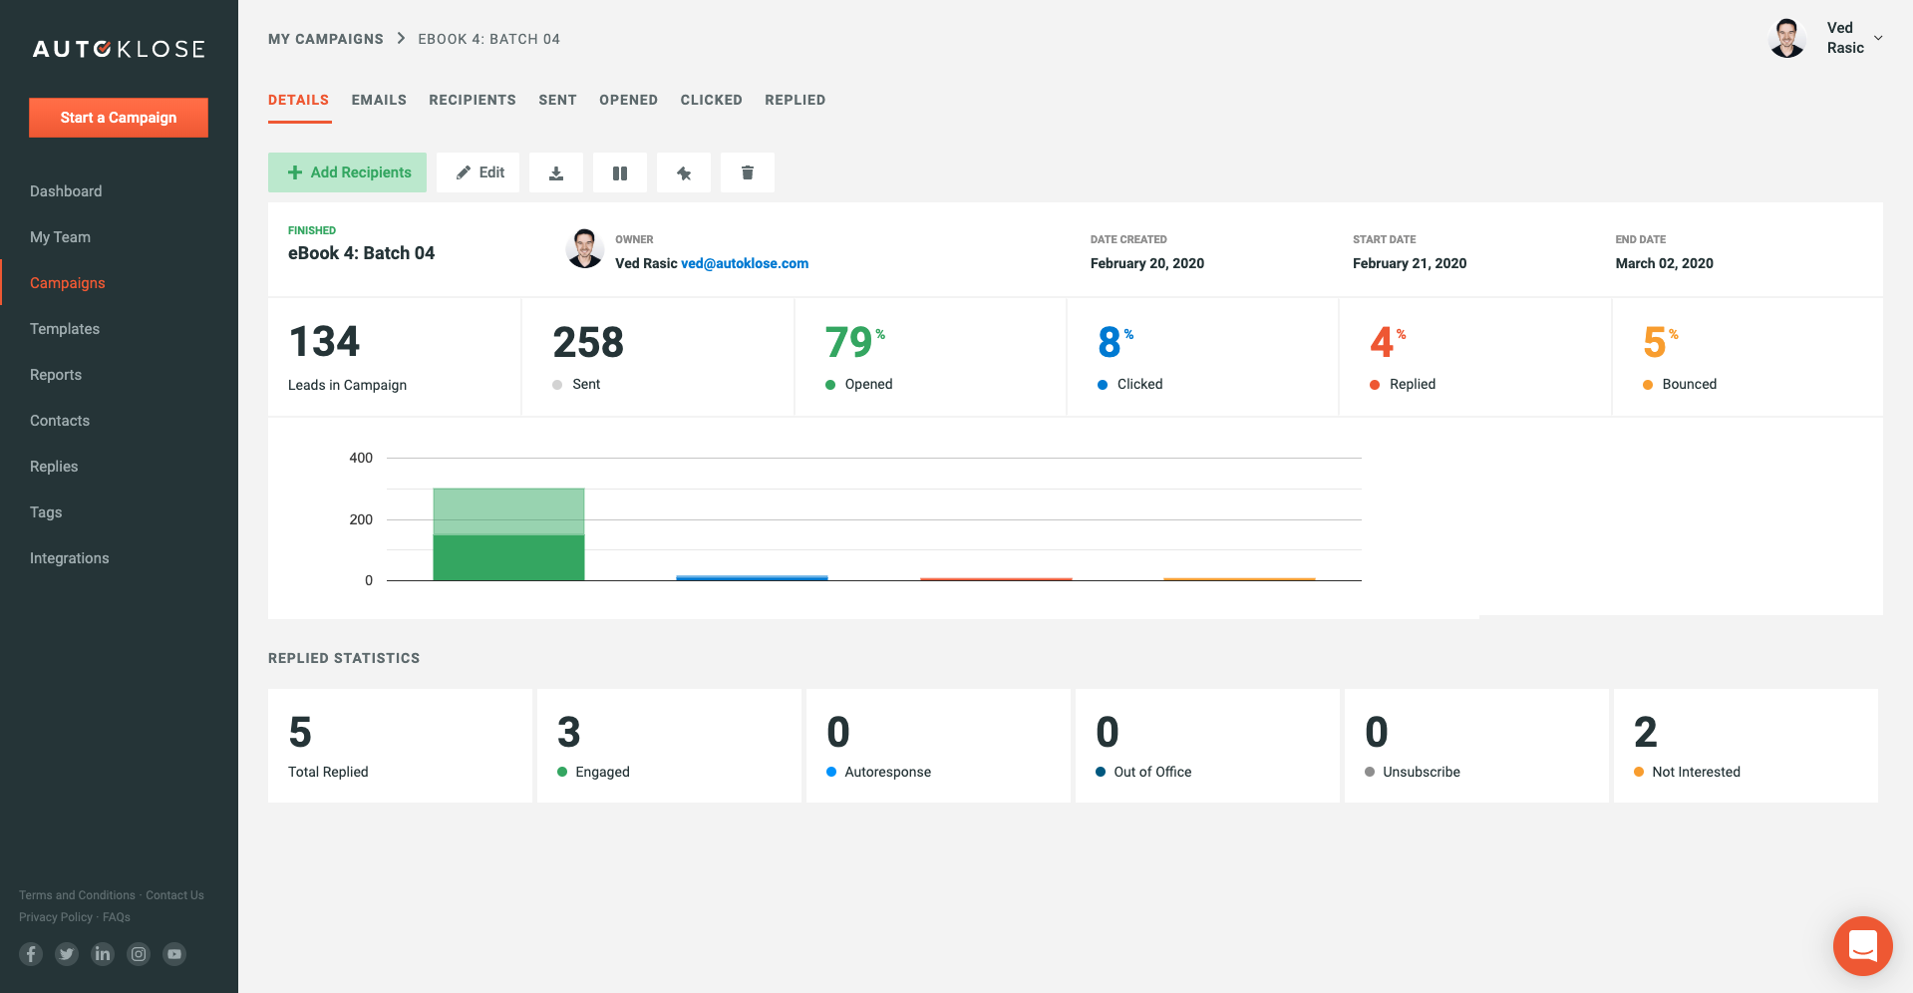
Task: Click the star share icon button
Action: pyautogui.click(x=684, y=172)
